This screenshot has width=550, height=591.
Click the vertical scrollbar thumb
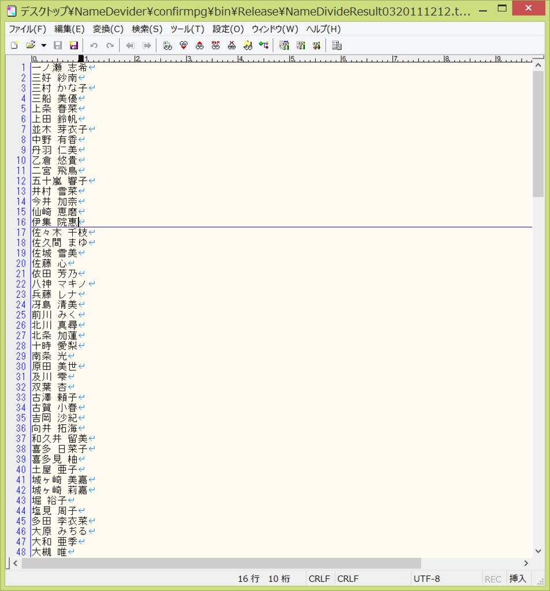[x=538, y=134]
